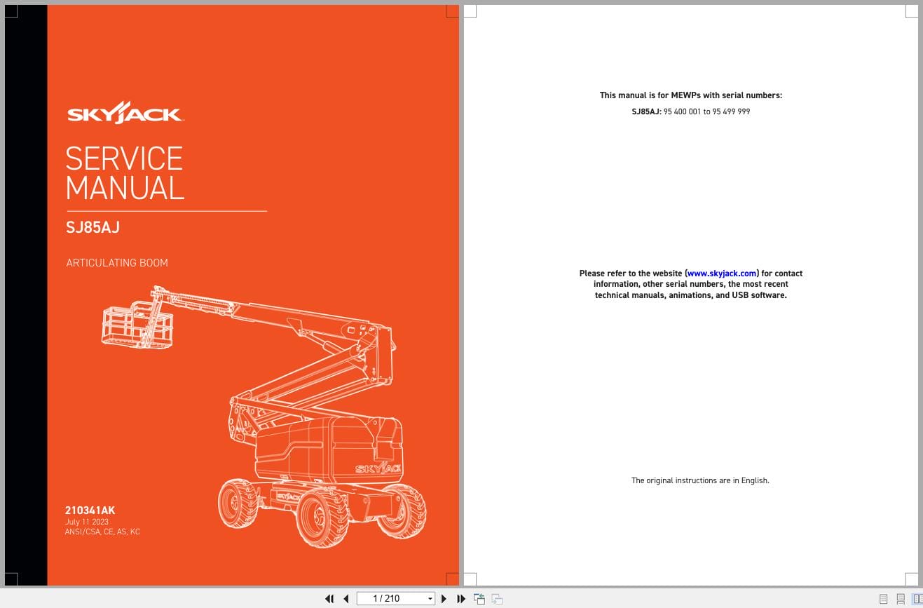Click the next page arrow icon
Image resolution: width=923 pixels, height=608 pixels.
click(444, 598)
